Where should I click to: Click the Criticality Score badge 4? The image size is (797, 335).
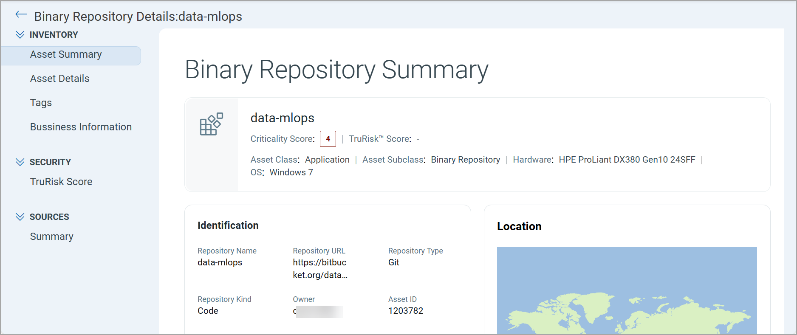[328, 139]
